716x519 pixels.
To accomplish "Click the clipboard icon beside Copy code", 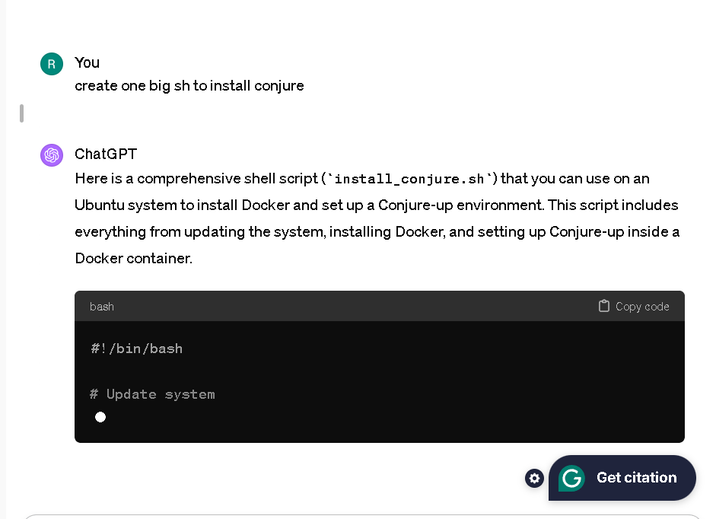I will [x=603, y=306].
